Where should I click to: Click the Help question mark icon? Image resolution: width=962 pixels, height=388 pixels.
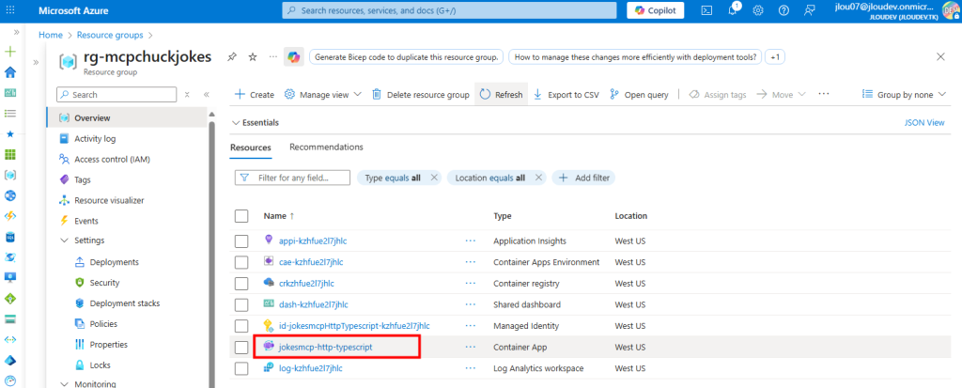point(784,10)
